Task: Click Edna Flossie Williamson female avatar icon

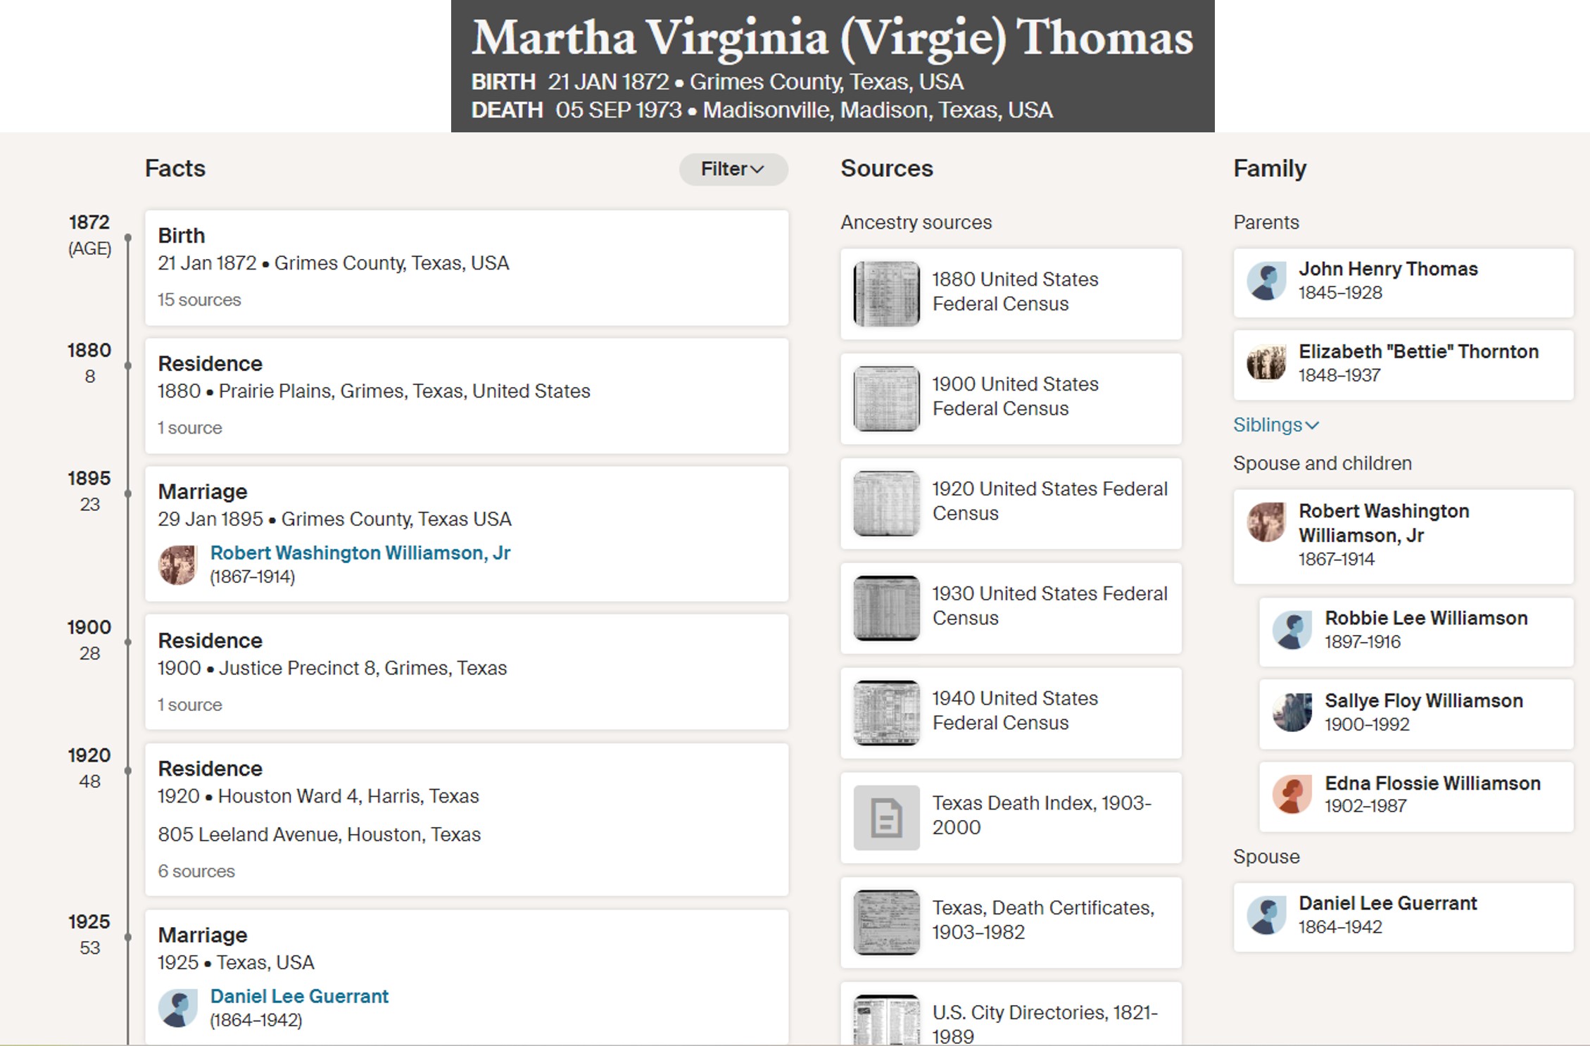Action: point(1292,795)
